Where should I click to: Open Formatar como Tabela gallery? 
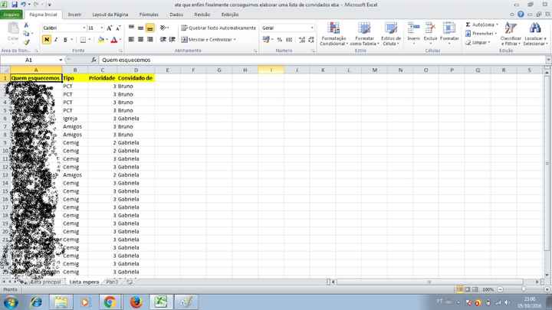364,34
